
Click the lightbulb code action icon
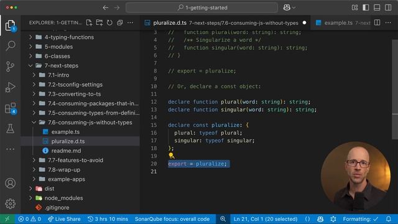pos(172,156)
